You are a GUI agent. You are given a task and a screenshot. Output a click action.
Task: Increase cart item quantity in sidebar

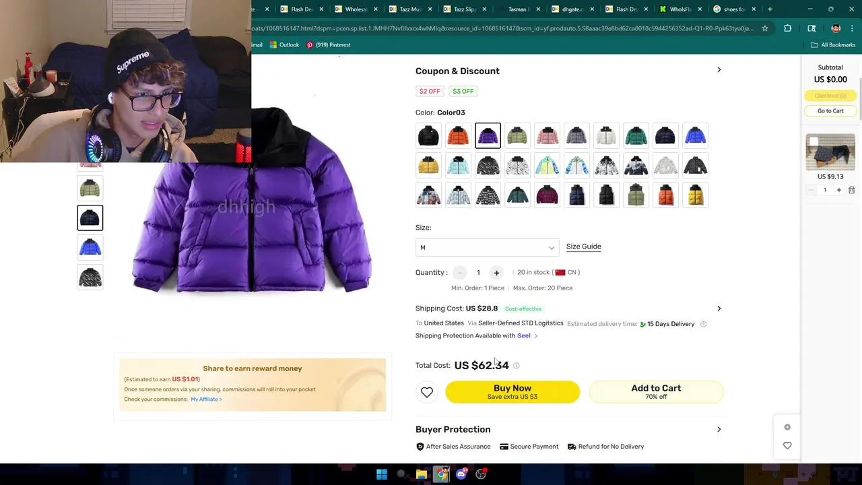[838, 190]
